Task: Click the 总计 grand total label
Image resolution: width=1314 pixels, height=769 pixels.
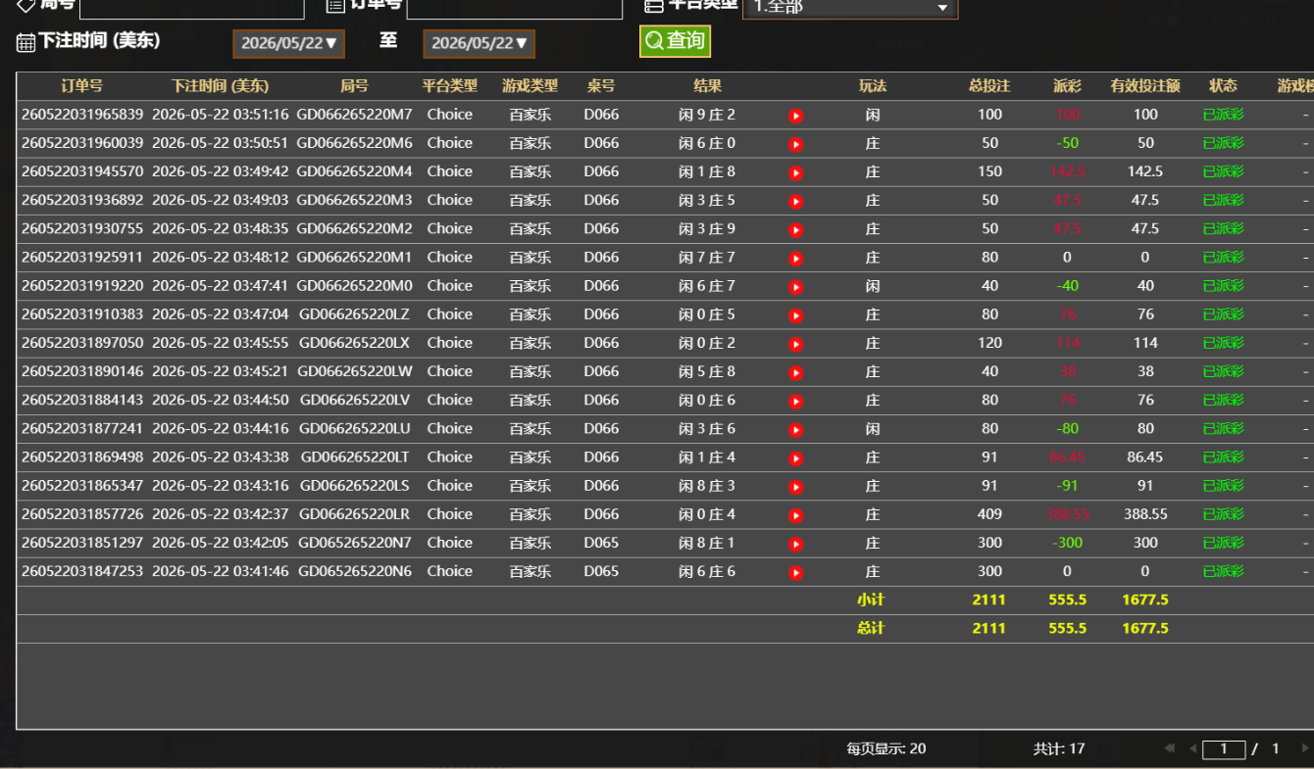Action: 871,628
